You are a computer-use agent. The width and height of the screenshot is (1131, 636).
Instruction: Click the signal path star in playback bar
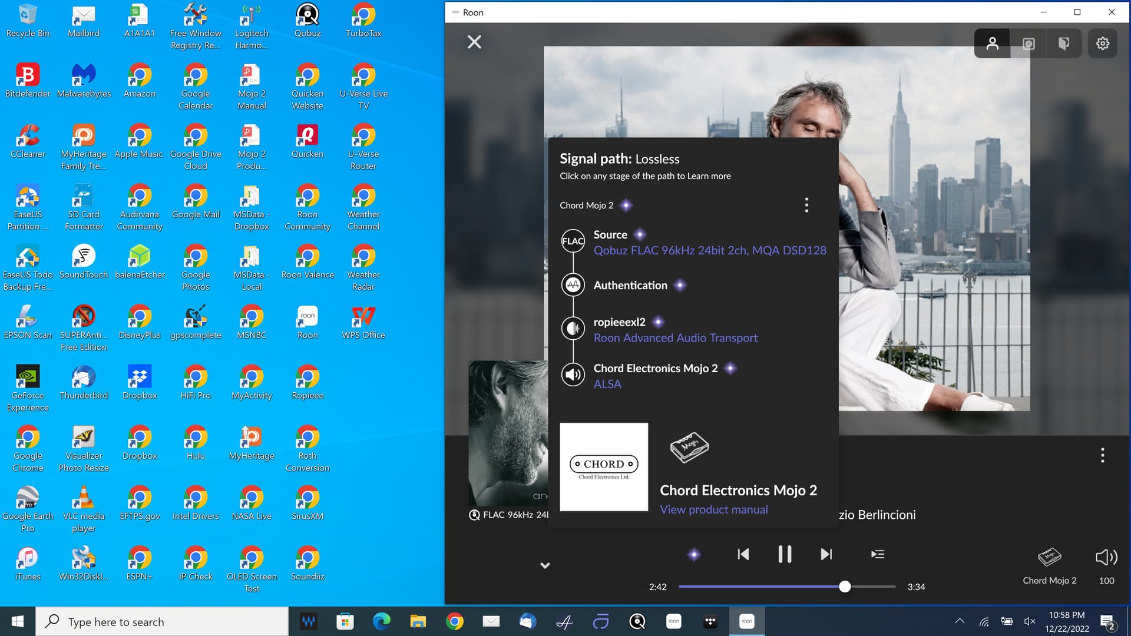click(694, 554)
